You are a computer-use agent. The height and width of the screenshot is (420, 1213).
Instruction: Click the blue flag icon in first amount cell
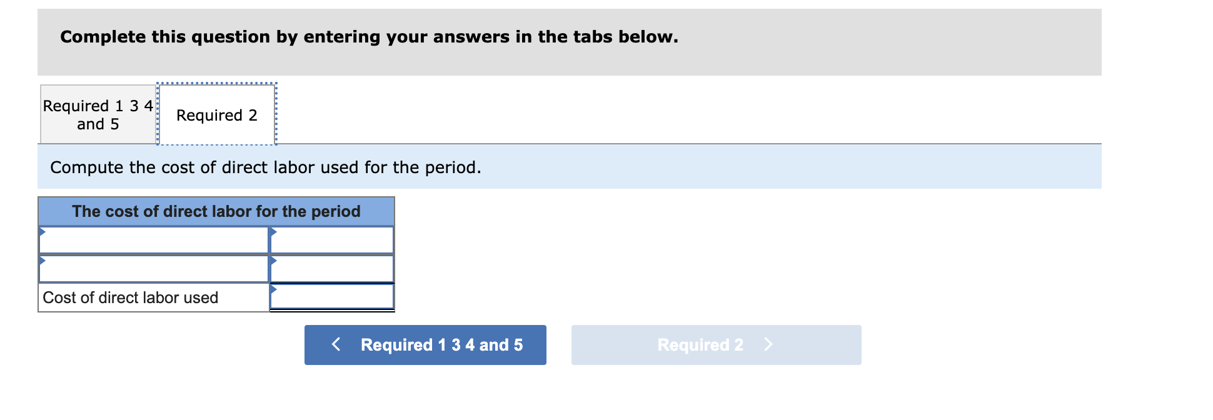274,232
